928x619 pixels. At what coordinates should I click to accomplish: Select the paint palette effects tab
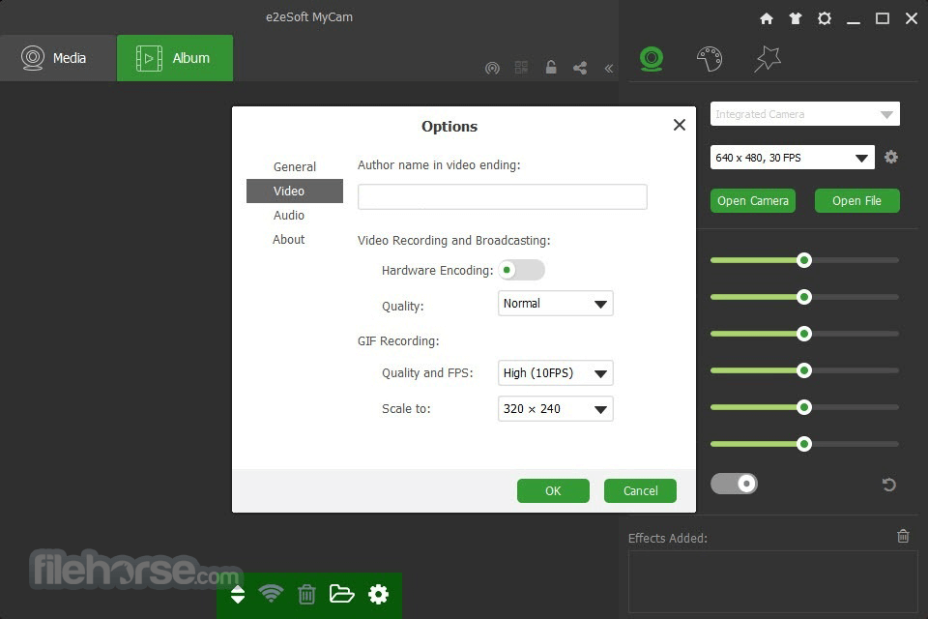coord(709,59)
